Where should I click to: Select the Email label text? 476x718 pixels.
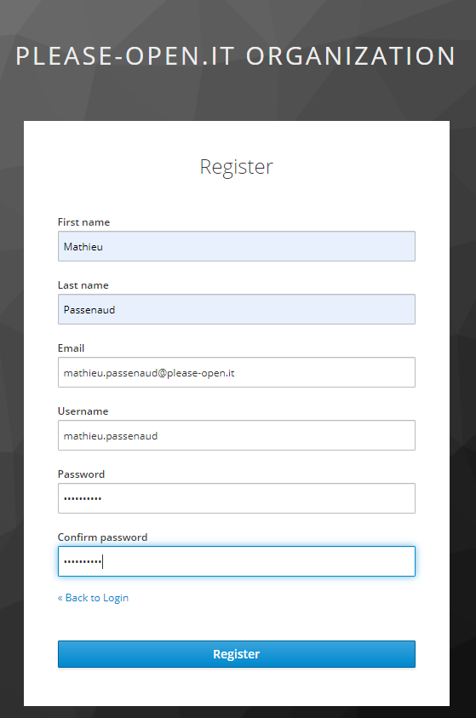click(71, 348)
